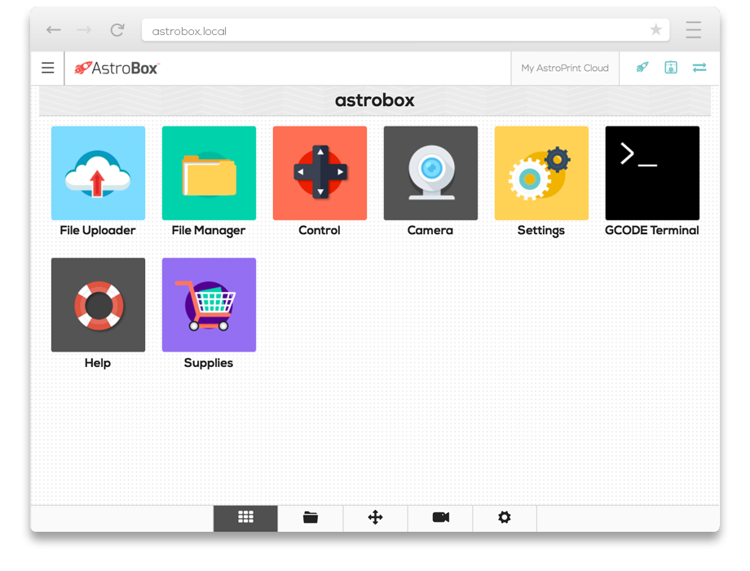Image resolution: width=750 pixels, height=571 pixels.
Task: Switch to the move control tab in the bottom bar
Action: coord(376,518)
